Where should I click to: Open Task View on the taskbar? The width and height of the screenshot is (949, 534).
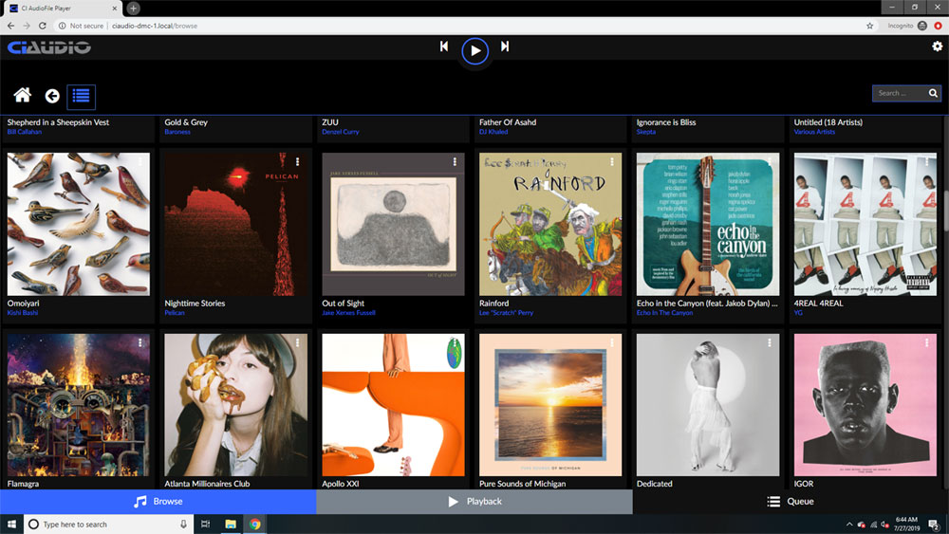205,524
